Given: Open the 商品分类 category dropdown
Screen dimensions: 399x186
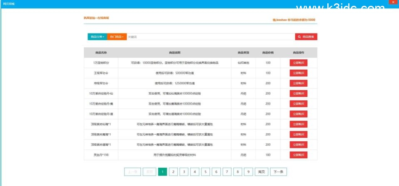Looking at the screenshot, I should (97, 37).
